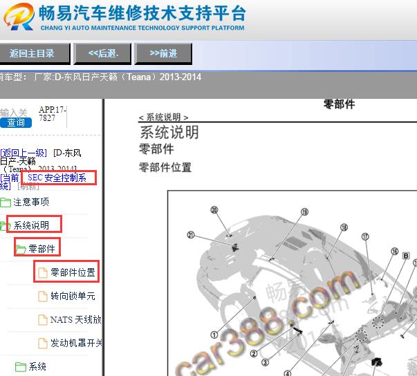Viewport: 417px width, 376px height.
Task: Select the 零部件 tree item
Action: (x=41, y=249)
